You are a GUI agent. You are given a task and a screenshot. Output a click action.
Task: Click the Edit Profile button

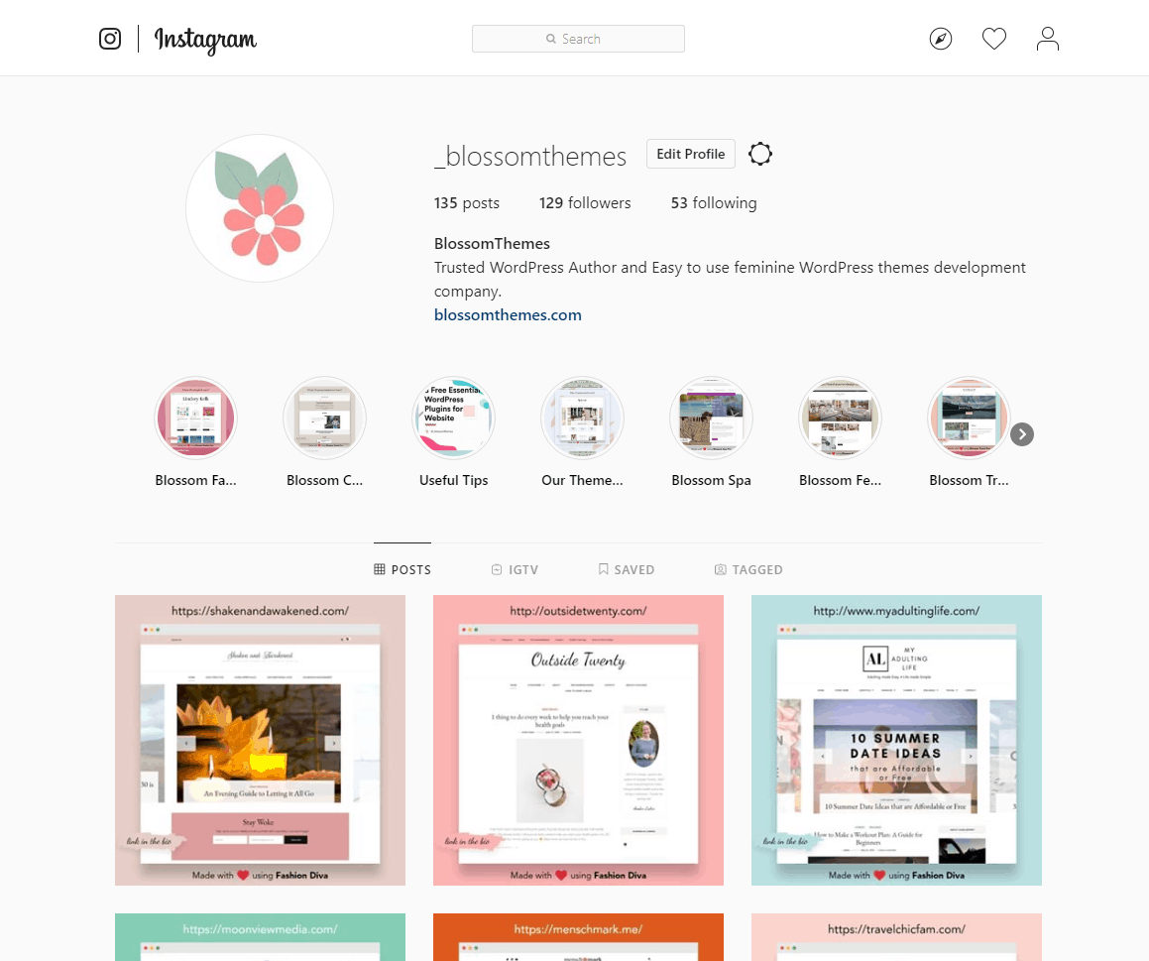(690, 154)
